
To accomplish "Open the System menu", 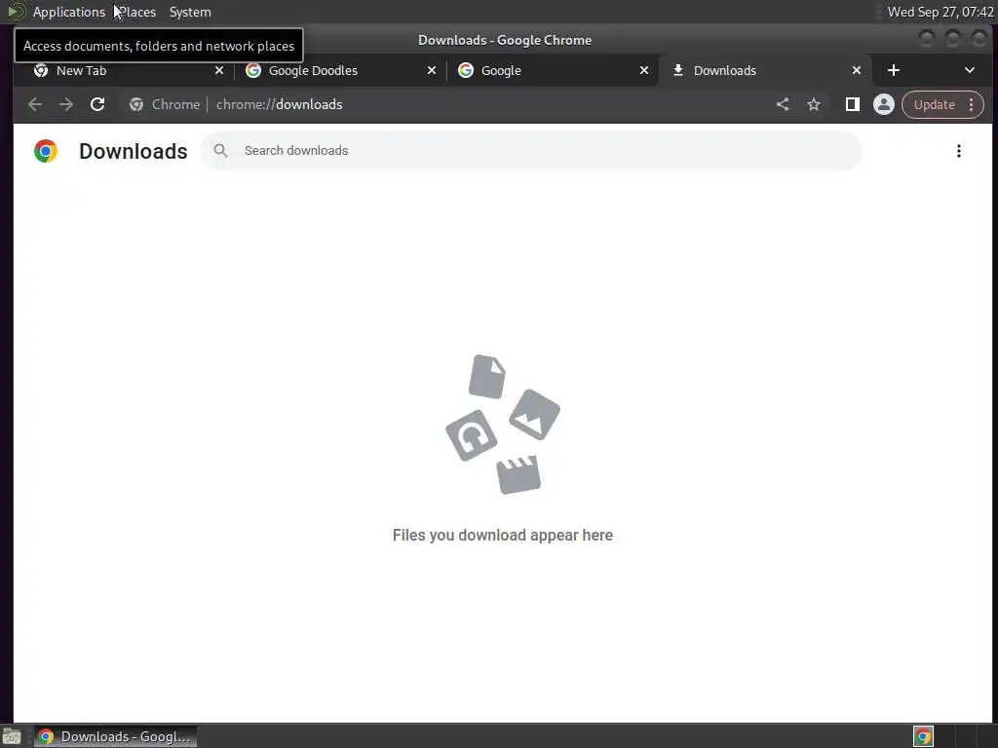I will click(x=190, y=12).
